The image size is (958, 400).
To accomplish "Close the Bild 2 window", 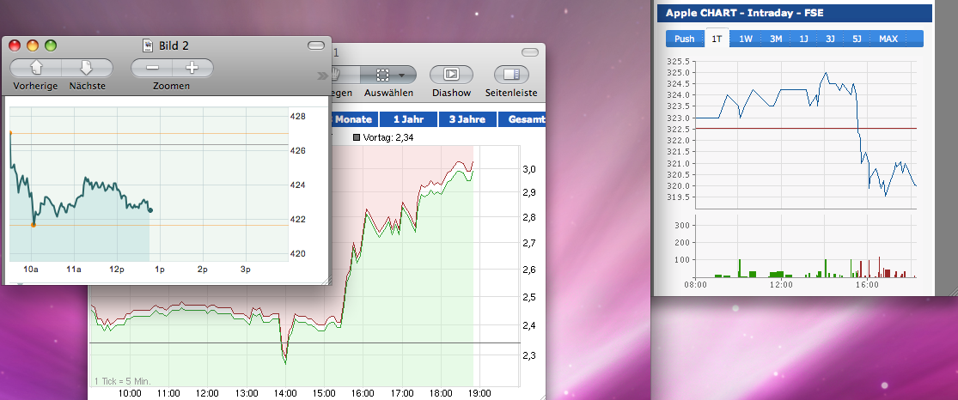I will 15,45.
